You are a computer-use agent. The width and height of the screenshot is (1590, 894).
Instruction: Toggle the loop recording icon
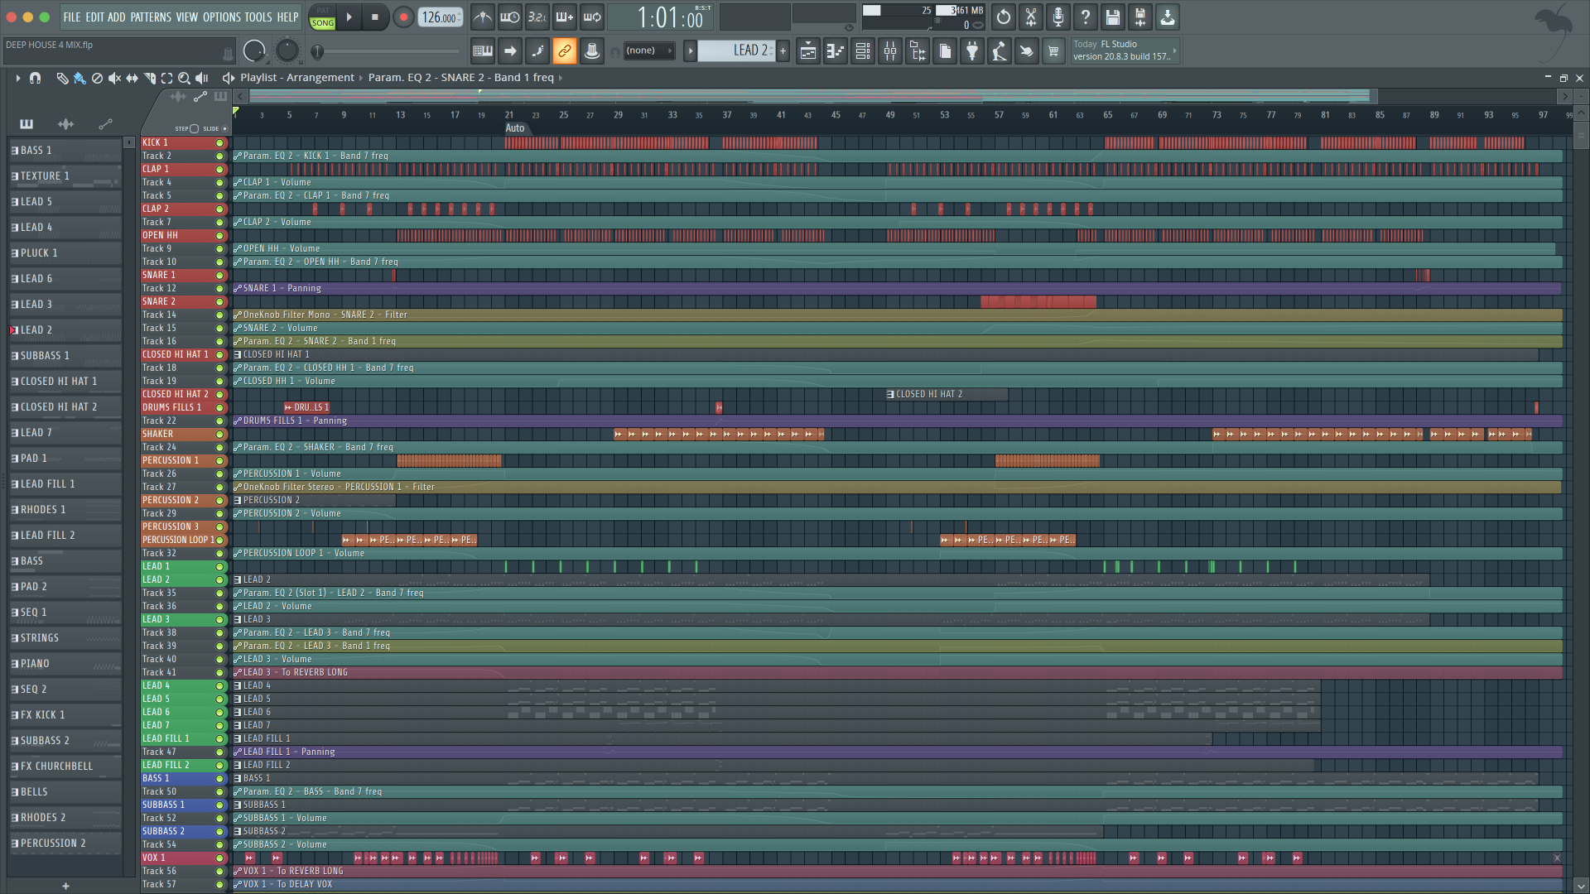coord(592,17)
